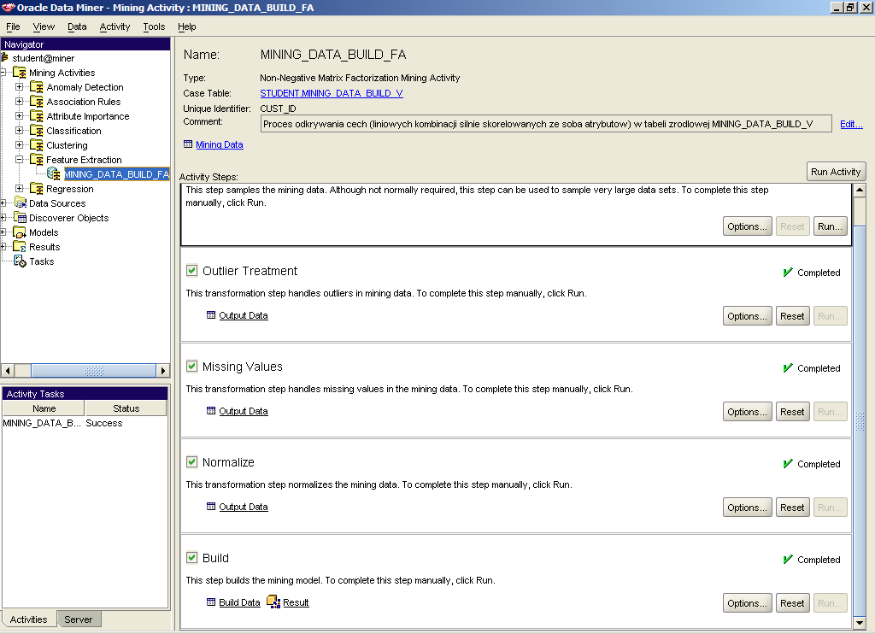The width and height of the screenshot is (875, 634).
Task: Switch to the Server tab
Action: pos(78,619)
